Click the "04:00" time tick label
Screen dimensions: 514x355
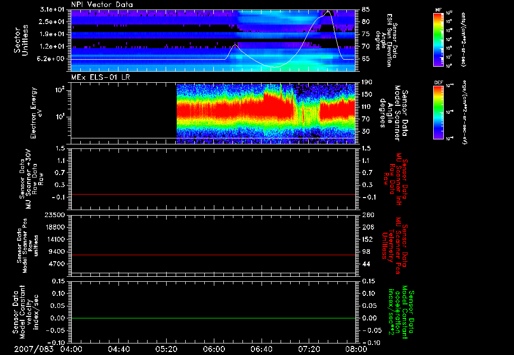71,349
